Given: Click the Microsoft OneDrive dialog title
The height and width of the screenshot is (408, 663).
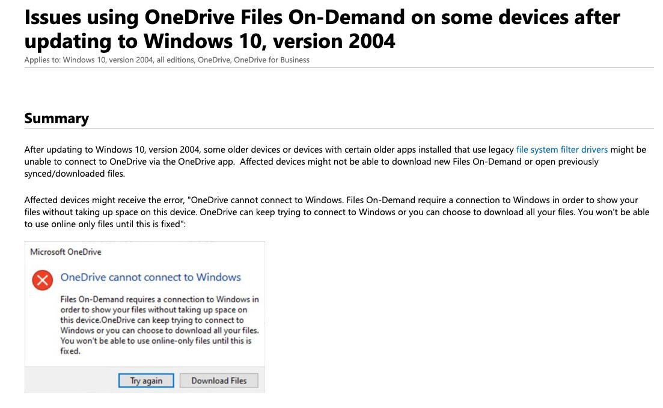Looking at the screenshot, I should [x=66, y=252].
